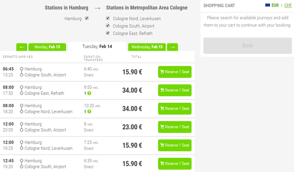Screen dimensions: 294x172
Task: Uncheck the Hamburg station checkbox
Action: [x=87, y=18]
